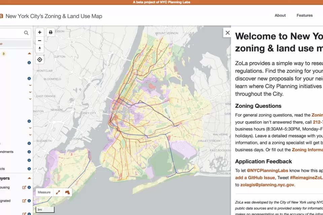Viewport: 323px width, 215px height.
Task: Choose the measure area polygon tool
Action: 67,192
